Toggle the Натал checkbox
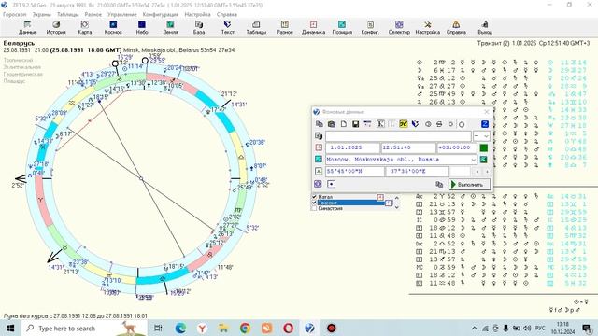Viewport: 598px width, 336px height. click(315, 197)
